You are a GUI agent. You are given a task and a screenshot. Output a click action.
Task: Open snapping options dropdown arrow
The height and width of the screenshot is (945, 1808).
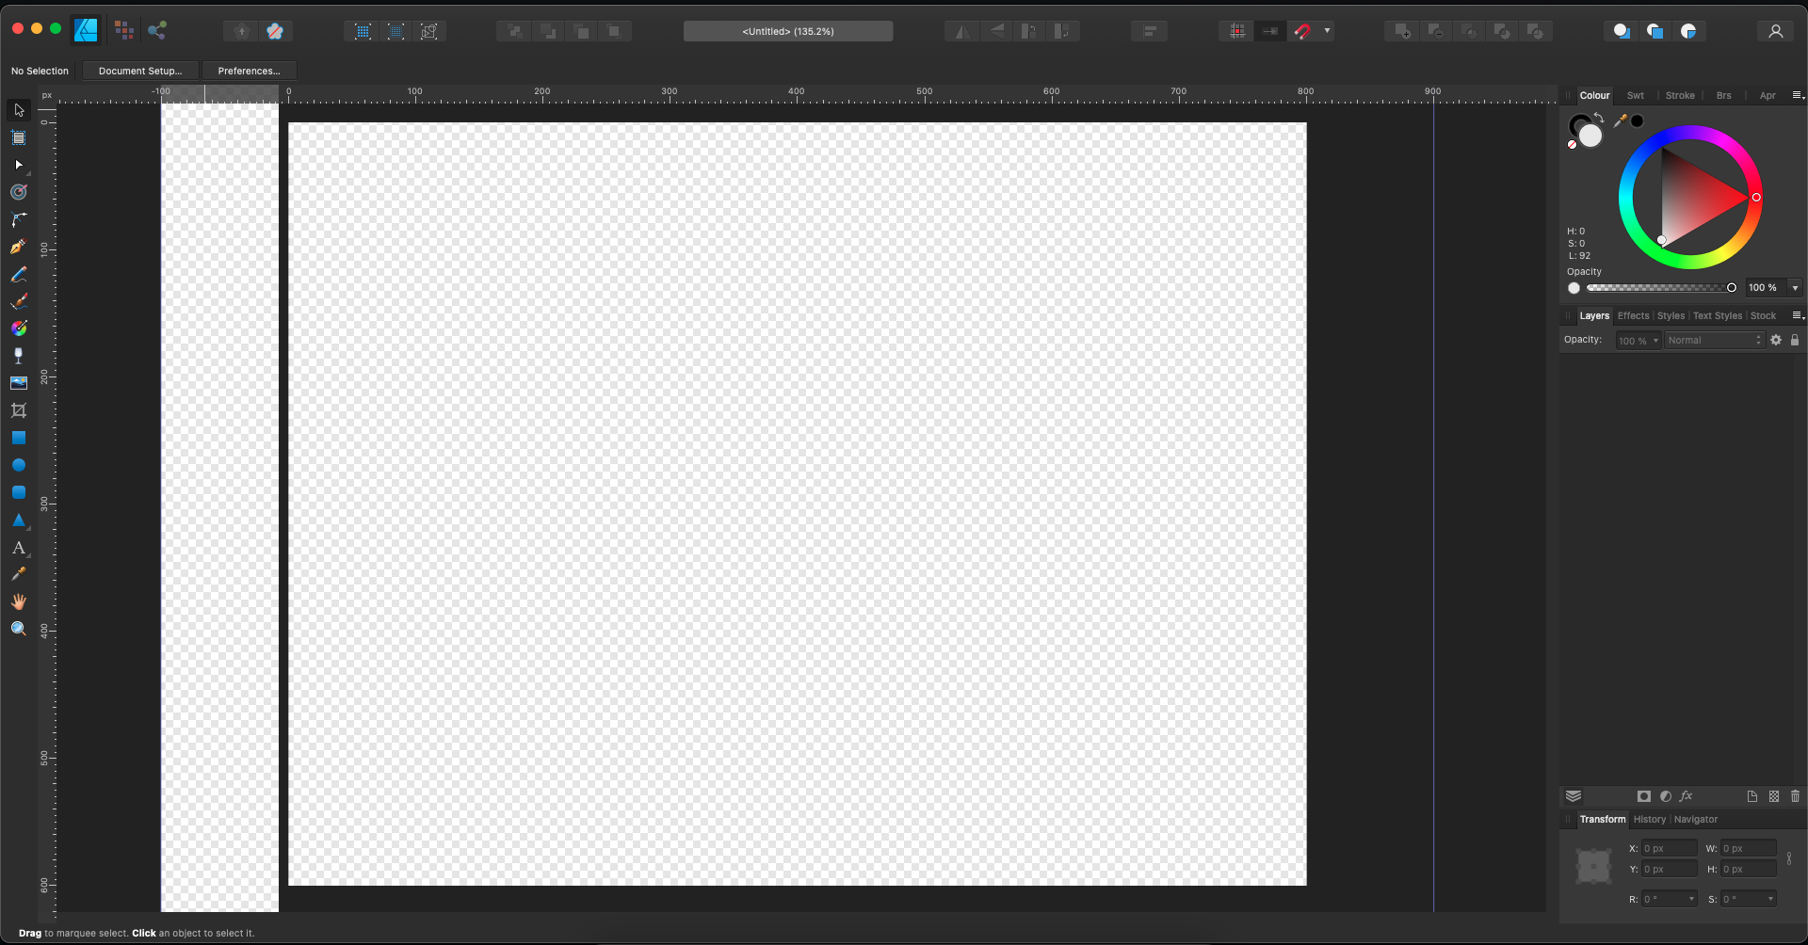tap(1328, 31)
